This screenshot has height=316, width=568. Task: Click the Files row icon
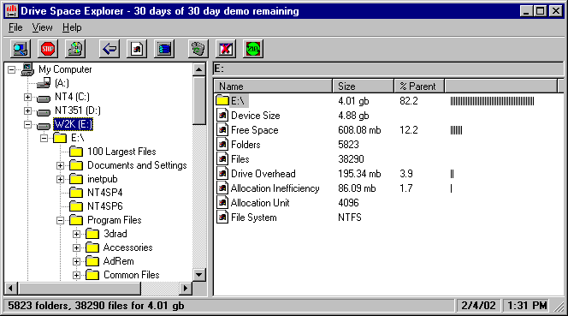click(x=222, y=159)
